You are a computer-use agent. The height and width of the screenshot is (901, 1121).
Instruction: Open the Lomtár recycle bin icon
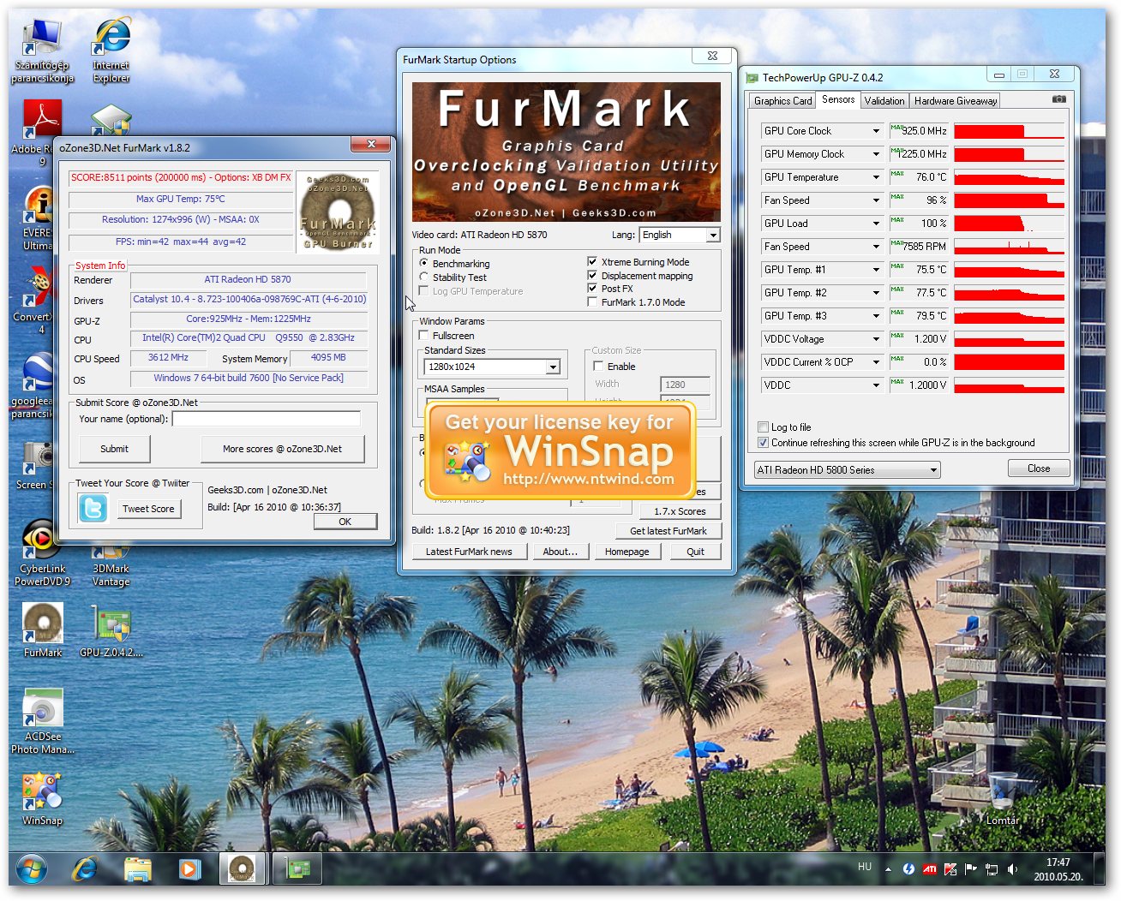1002,798
